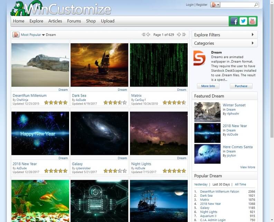This screenshot has width=274, height=222.
Task: Open Winter Sunset featured link
Action: 234,105
